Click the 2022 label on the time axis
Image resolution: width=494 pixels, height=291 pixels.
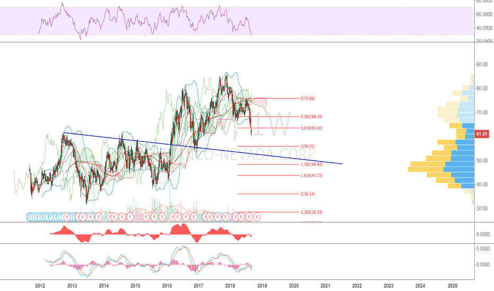(x=357, y=286)
